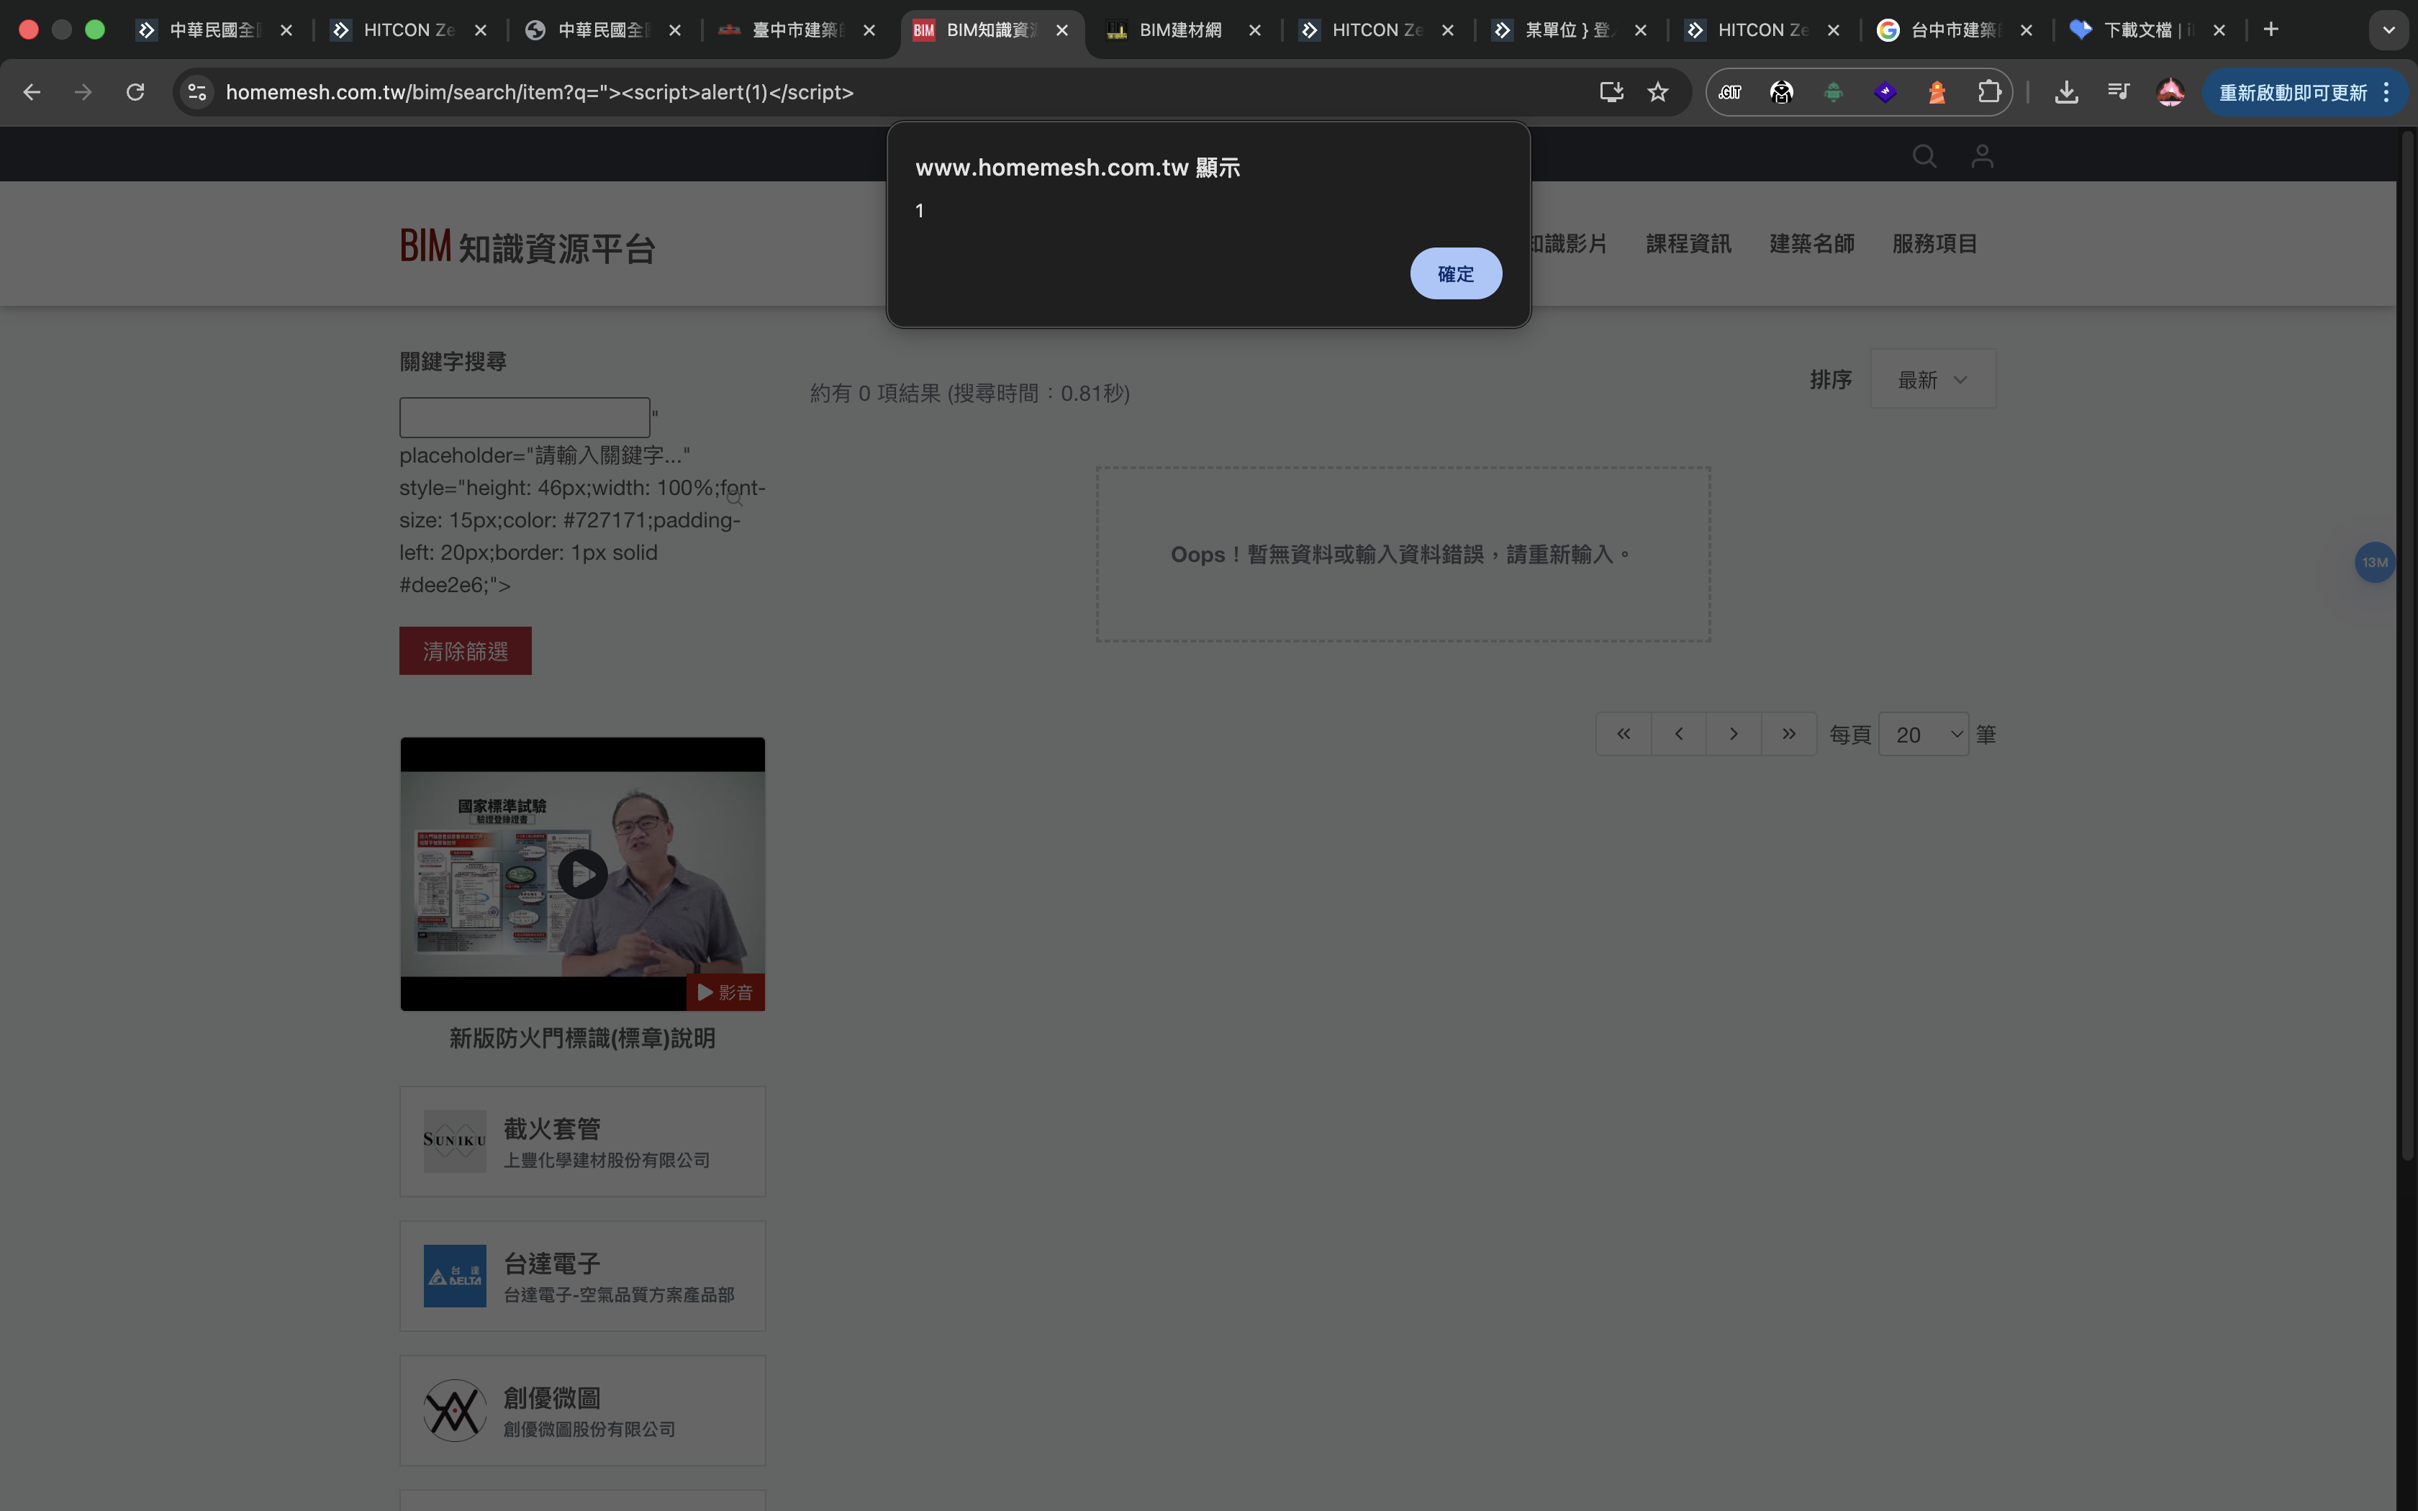2418x1511 pixels.
Task: Click the green robot extension icon
Action: coord(1832,92)
